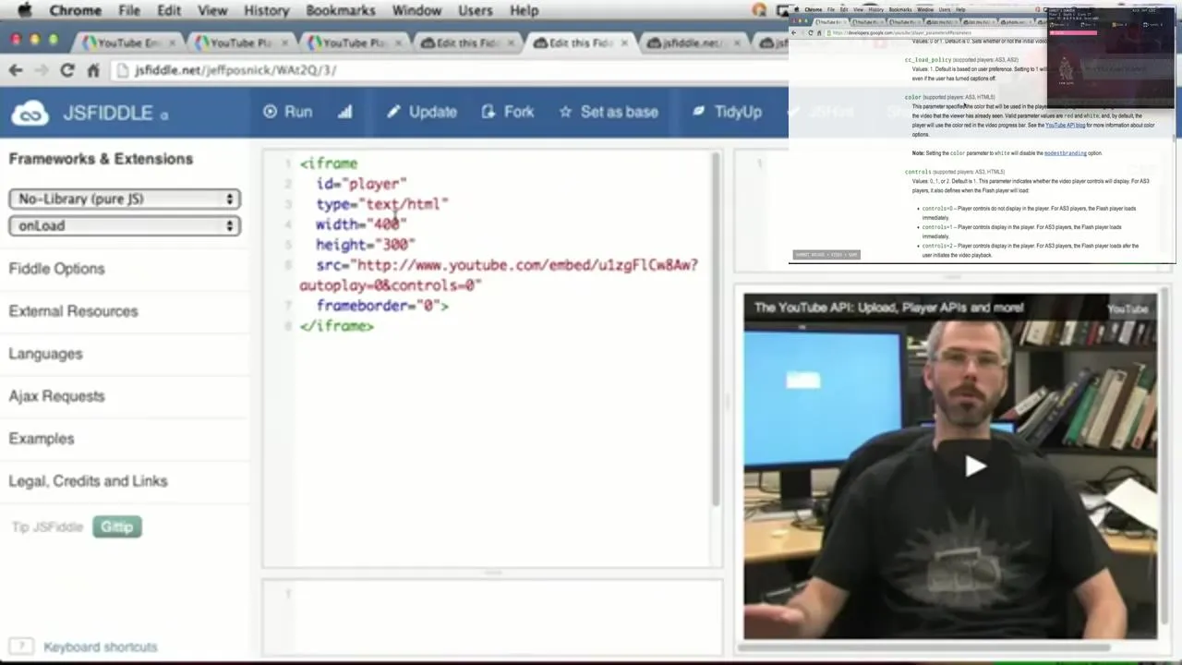
Task: Clean up code with TidyUp
Action: pyautogui.click(x=727, y=112)
